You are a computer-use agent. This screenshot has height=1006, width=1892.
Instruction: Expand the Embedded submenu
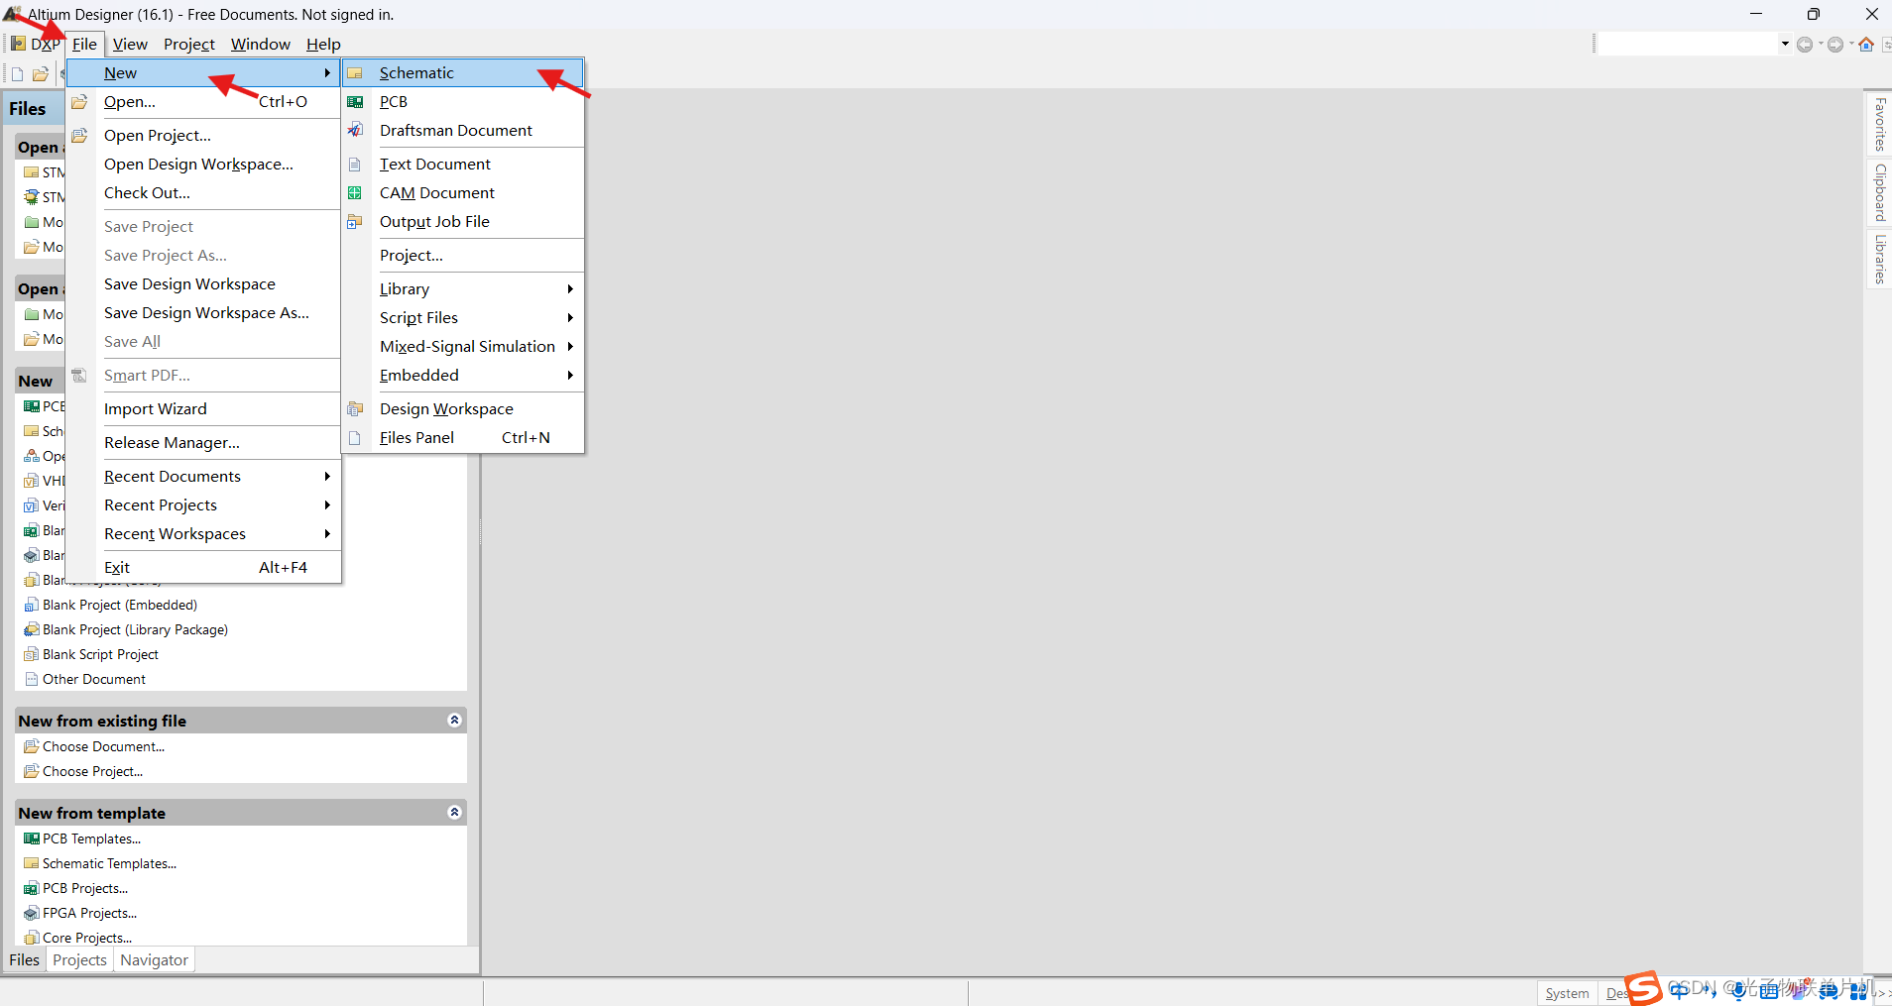click(570, 376)
